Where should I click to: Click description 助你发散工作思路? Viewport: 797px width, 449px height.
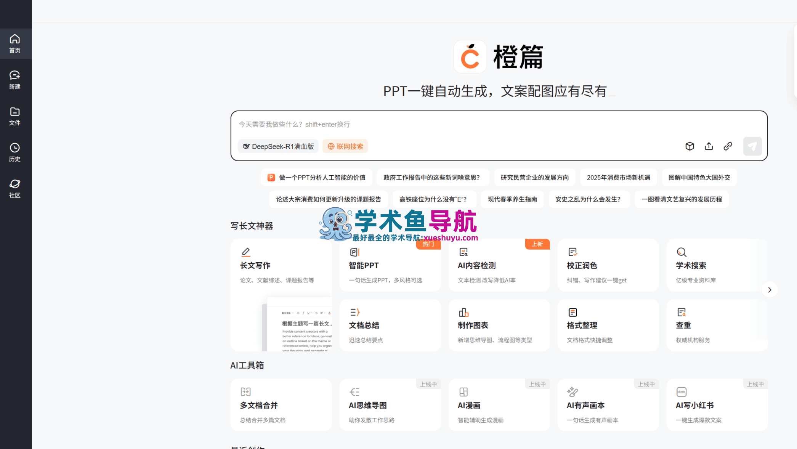371,420
